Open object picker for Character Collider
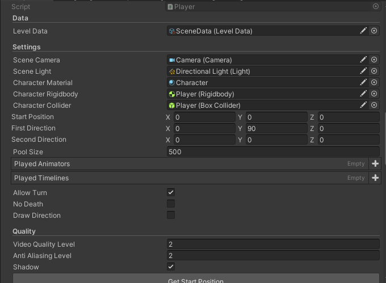The height and width of the screenshot is (283, 386). click(x=374, y=105)
